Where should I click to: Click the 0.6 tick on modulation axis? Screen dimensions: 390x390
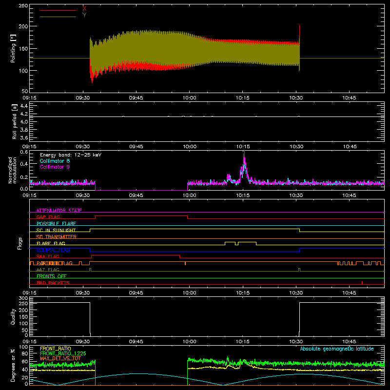point(24,152)
